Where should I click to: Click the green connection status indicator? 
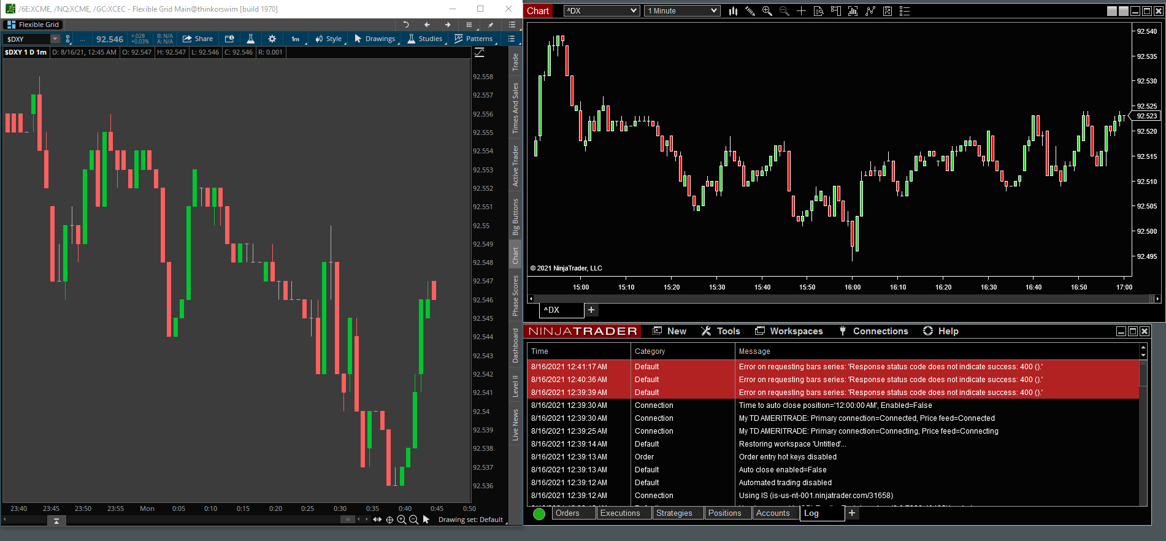tap(539, 514)
